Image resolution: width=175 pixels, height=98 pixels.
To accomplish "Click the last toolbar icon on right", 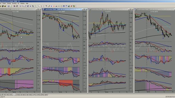I will pyautogui.click(x=74, y=6).
